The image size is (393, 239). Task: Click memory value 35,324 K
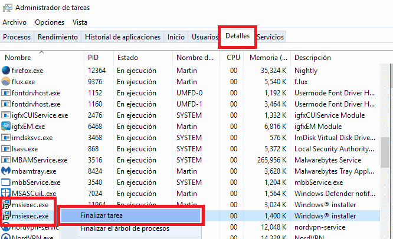[273, 71]
